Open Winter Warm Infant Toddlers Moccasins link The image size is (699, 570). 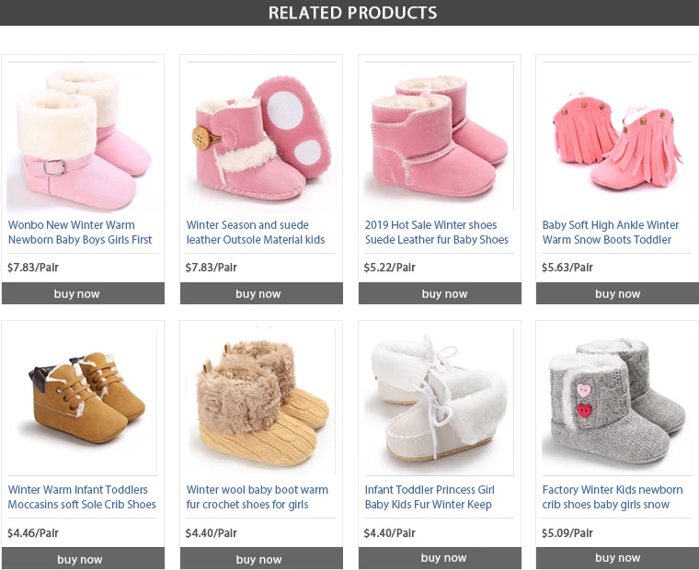coord(82,497)
